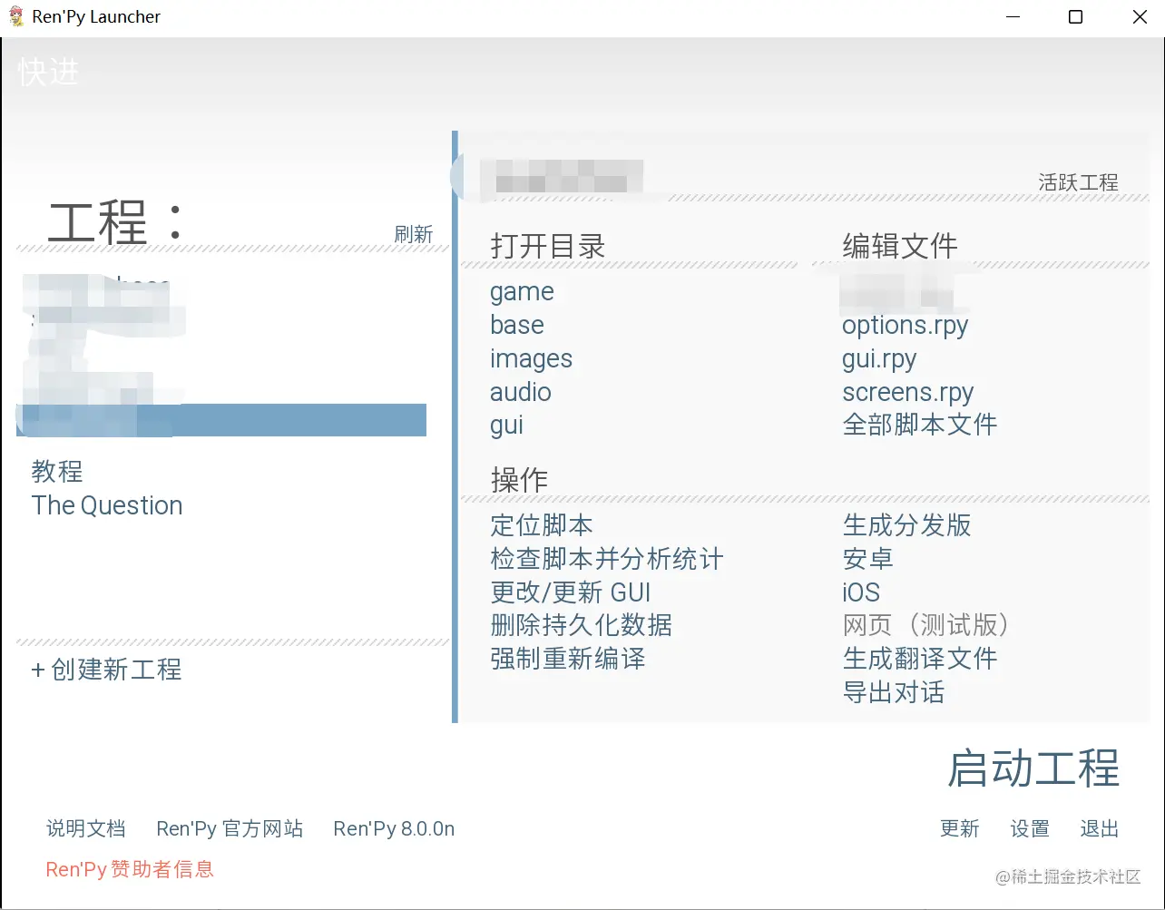Open the images directory
This screenshot has width=1165, height=910.
531,358
